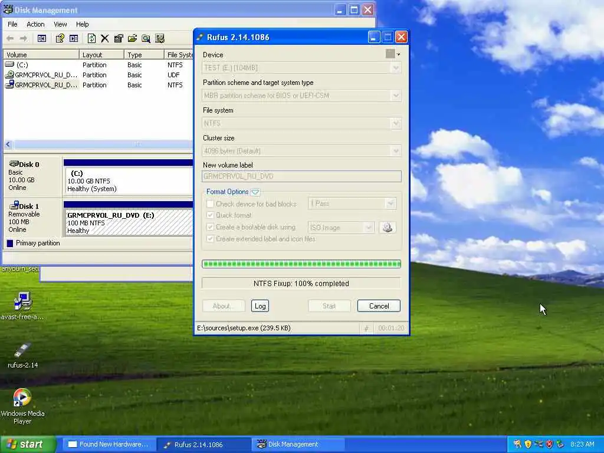The image size is (604, 453).
Task: Open the Help menu in Disk Management
Action: pyautogui.click(x=82, y=24)
